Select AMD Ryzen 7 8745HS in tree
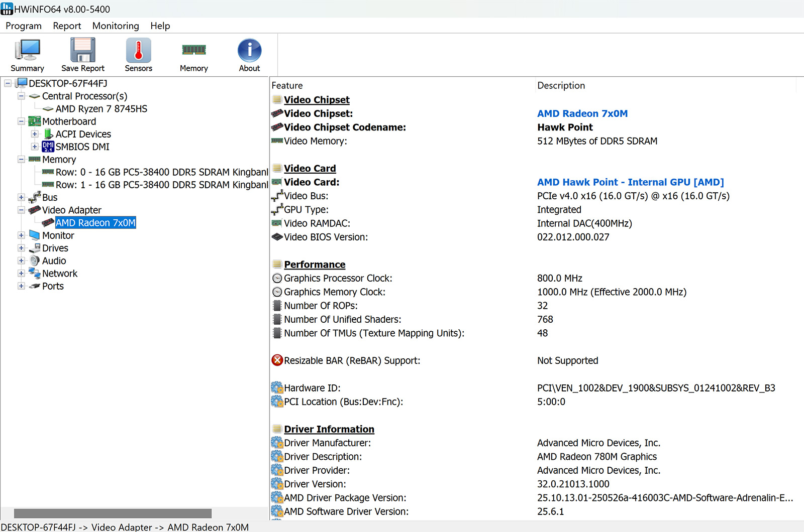Screen dimensions: 804x532 click(x=102, y=109)
